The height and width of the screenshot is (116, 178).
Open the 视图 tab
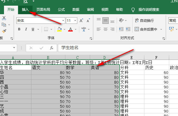[x=105, y=9]
